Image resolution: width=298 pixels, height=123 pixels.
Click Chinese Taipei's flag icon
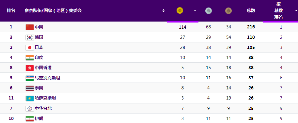(30, 108)
